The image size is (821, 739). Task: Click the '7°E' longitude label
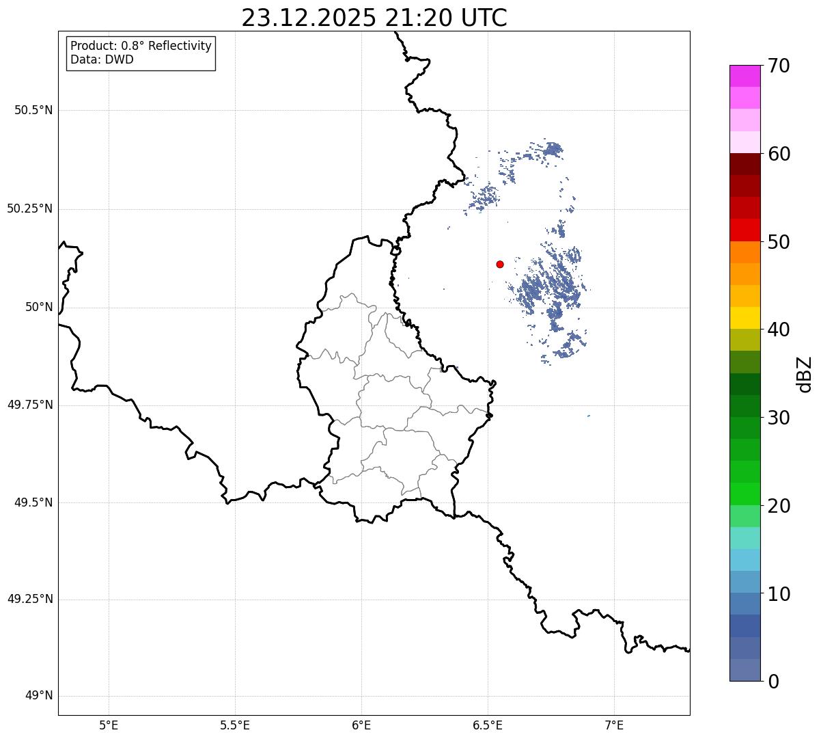pyautogui.click(x=614, y=725)
